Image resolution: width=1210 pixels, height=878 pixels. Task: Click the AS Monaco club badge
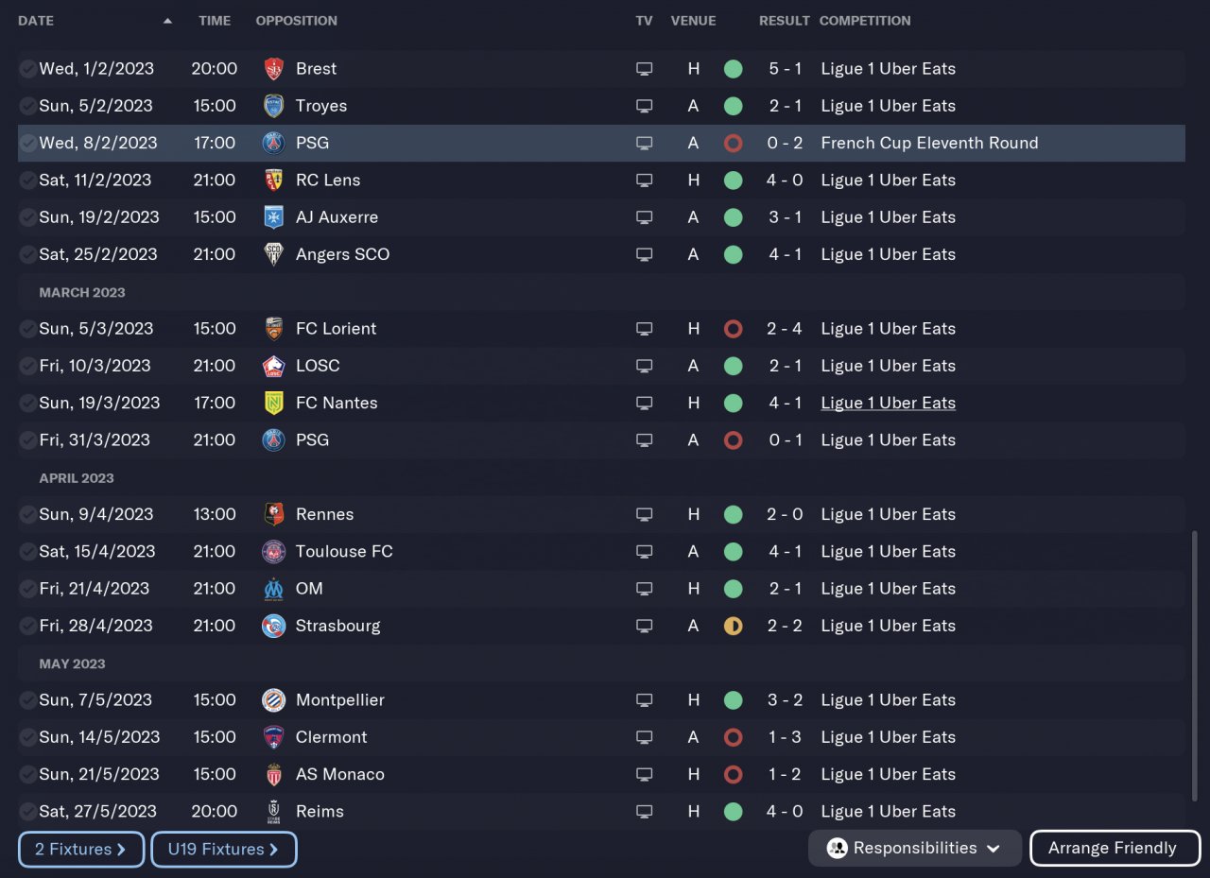click(273, 775)
